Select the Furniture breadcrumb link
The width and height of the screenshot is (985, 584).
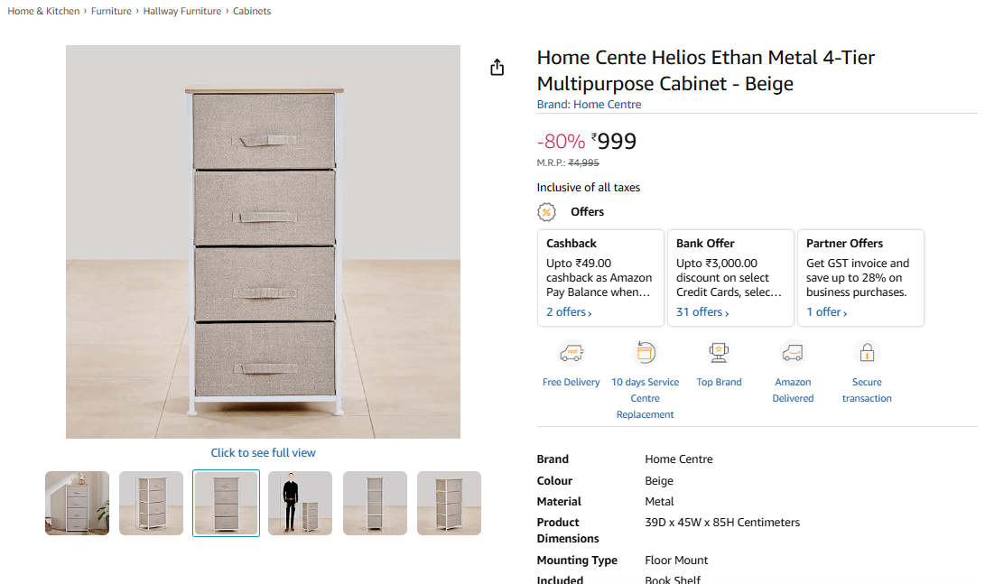pyautogui.click(x=111, y=12)
